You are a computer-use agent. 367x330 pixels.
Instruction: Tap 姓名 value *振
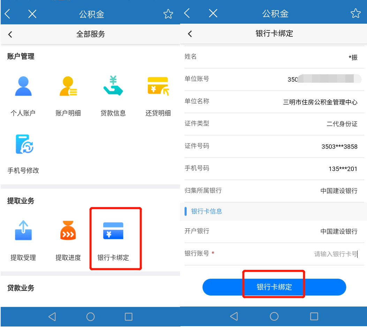(x=353, y=57)
